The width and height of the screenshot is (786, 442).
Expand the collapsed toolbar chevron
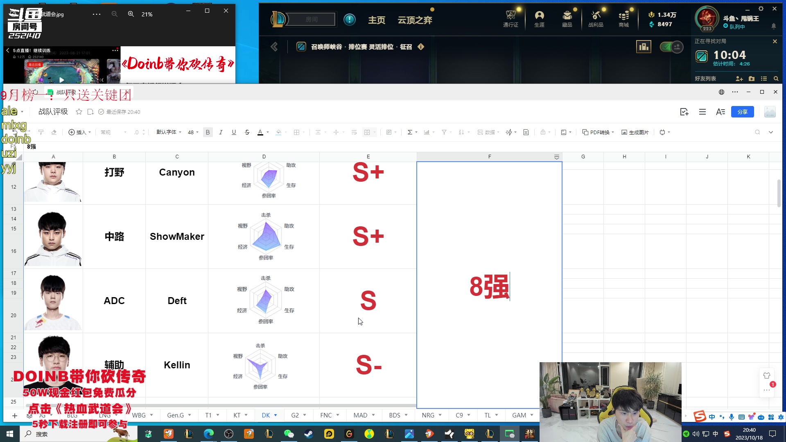771,132
